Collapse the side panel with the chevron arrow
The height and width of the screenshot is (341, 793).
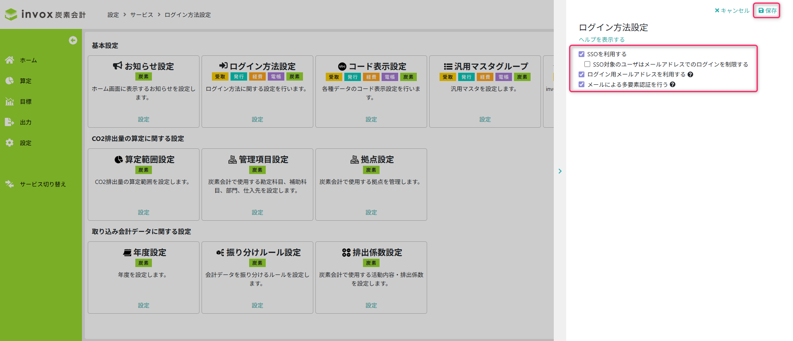click(560, 171)
